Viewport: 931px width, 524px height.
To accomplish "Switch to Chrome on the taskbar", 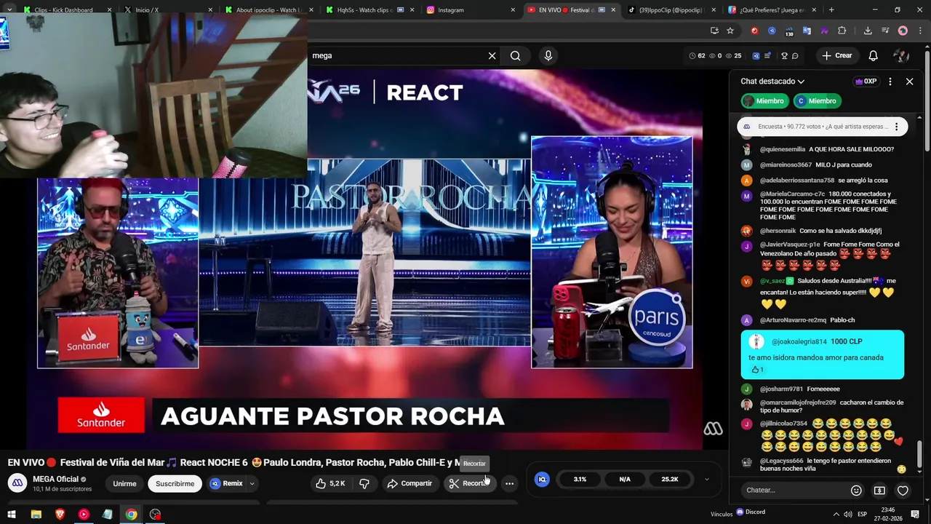I will [131, 515].
